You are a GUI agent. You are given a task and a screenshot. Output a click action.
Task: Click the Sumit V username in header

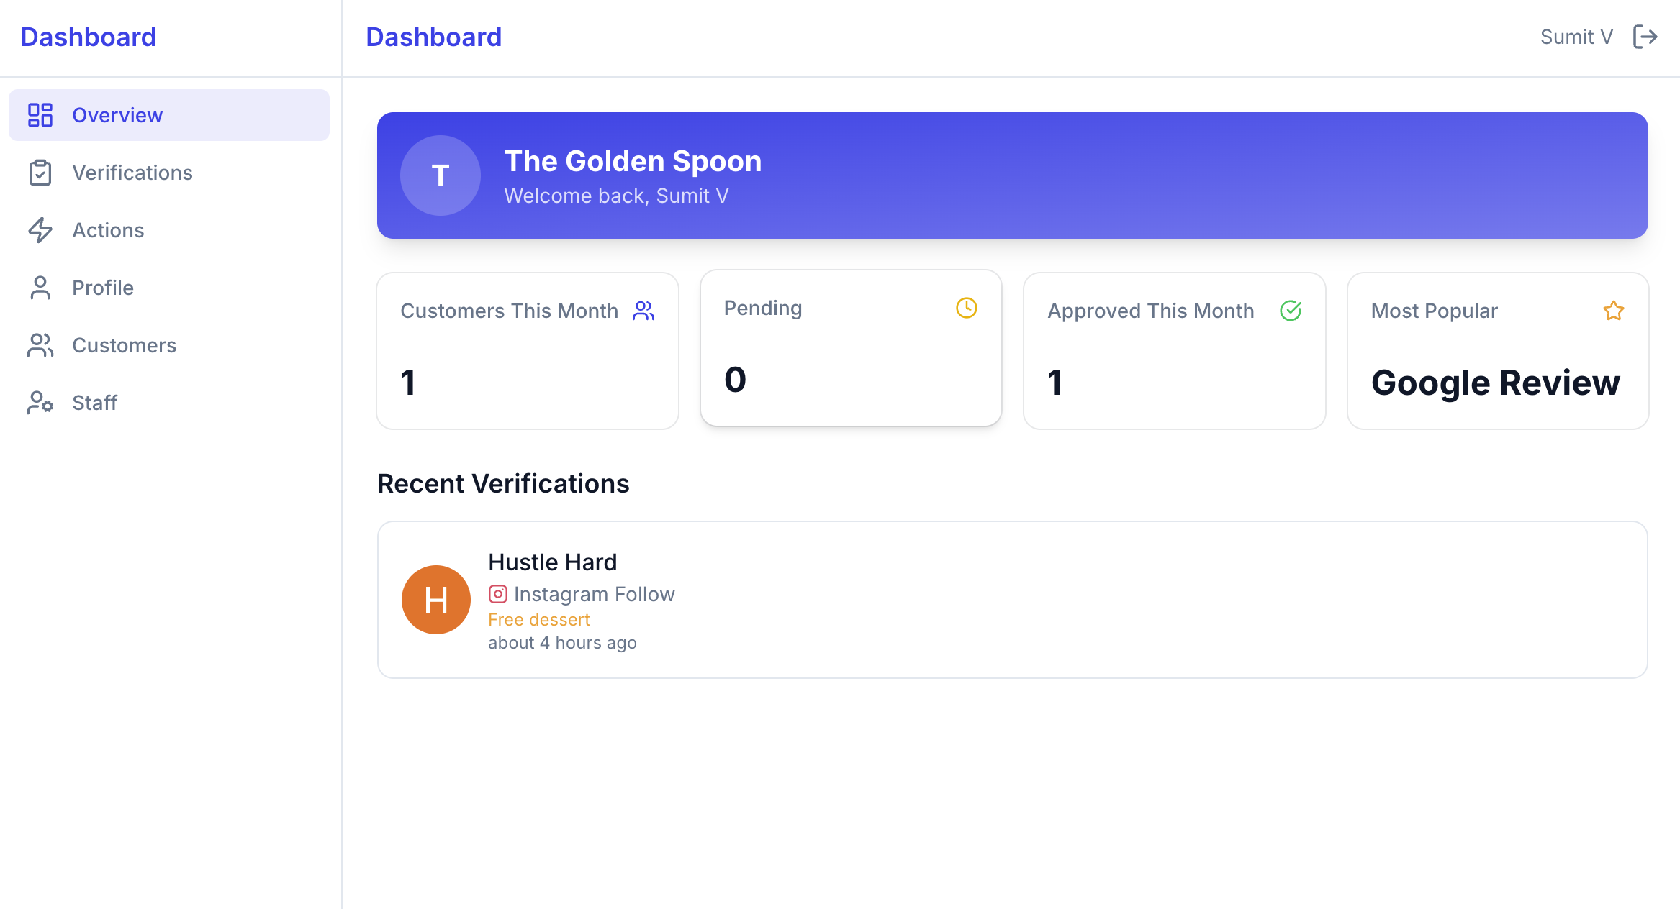[x=1576, y=37]
